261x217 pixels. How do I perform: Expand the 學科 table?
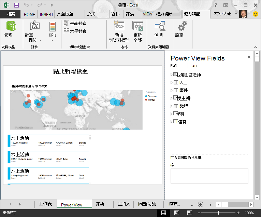click(171, 114)
